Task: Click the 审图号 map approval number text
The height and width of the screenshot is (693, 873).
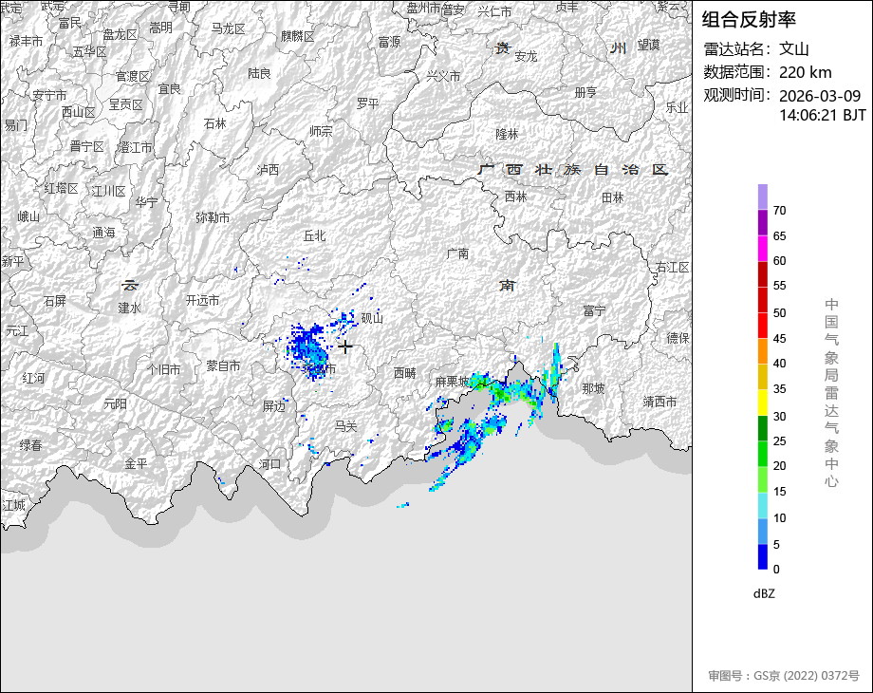Action: (783, 676)
